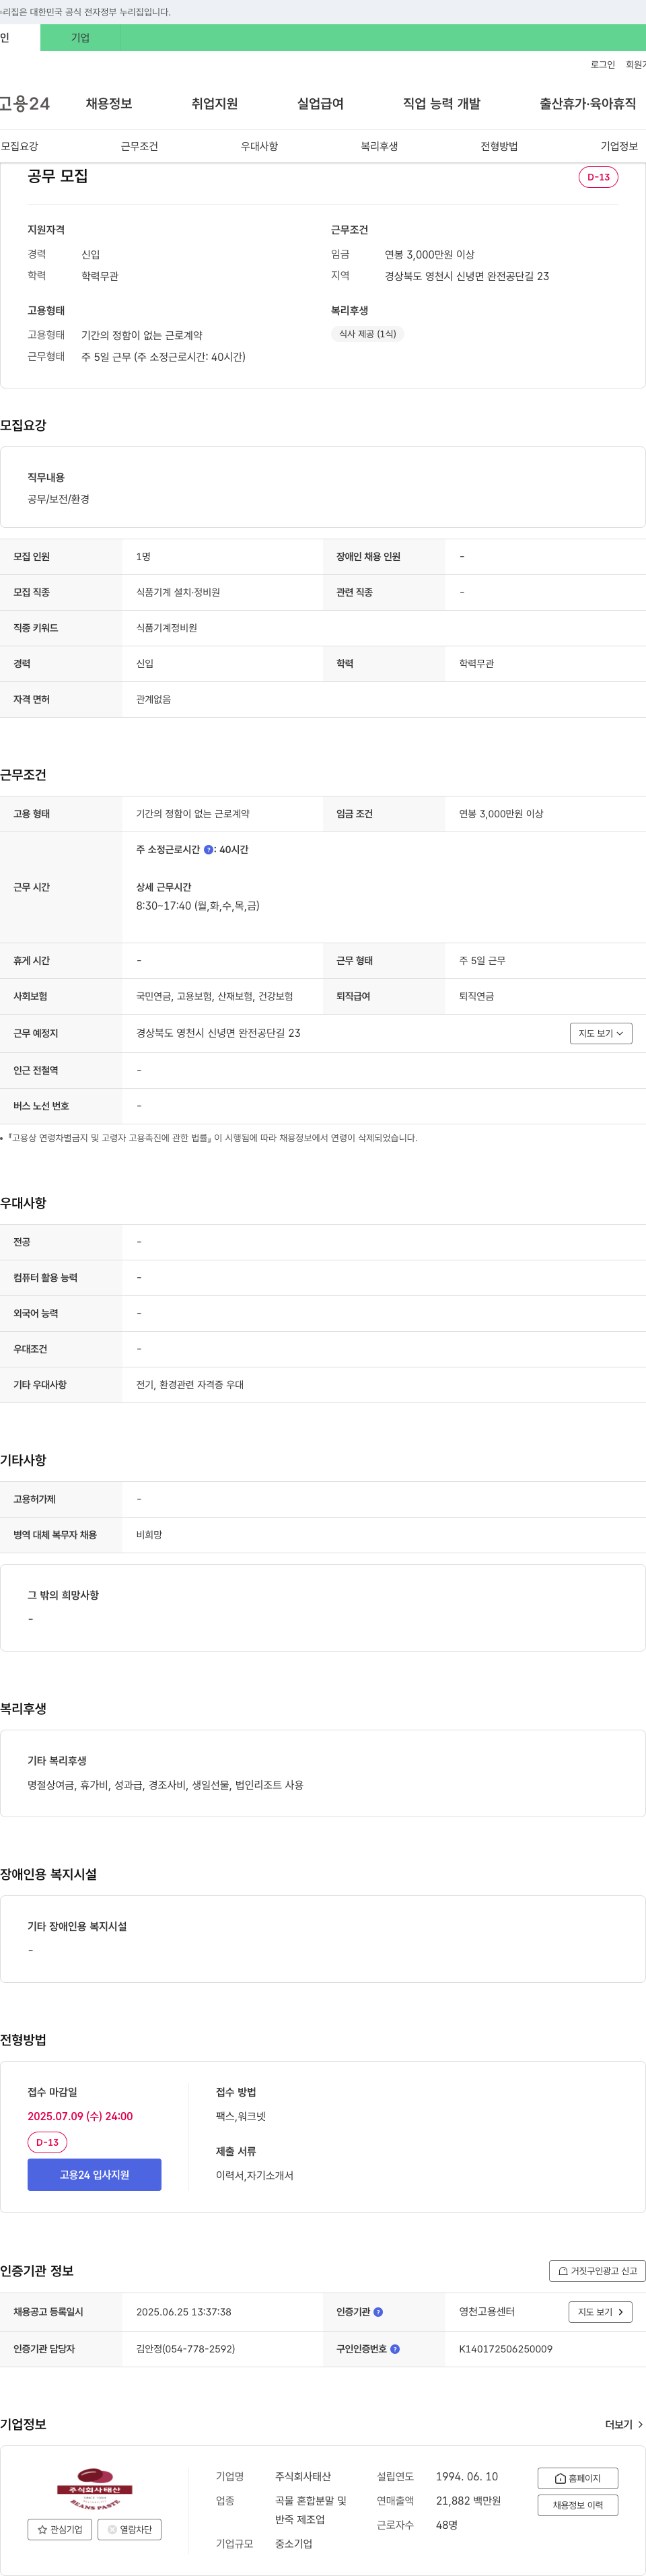Click 21,882 백만원 sales figure
646x2576 pixels.
tap(468, 2501)
